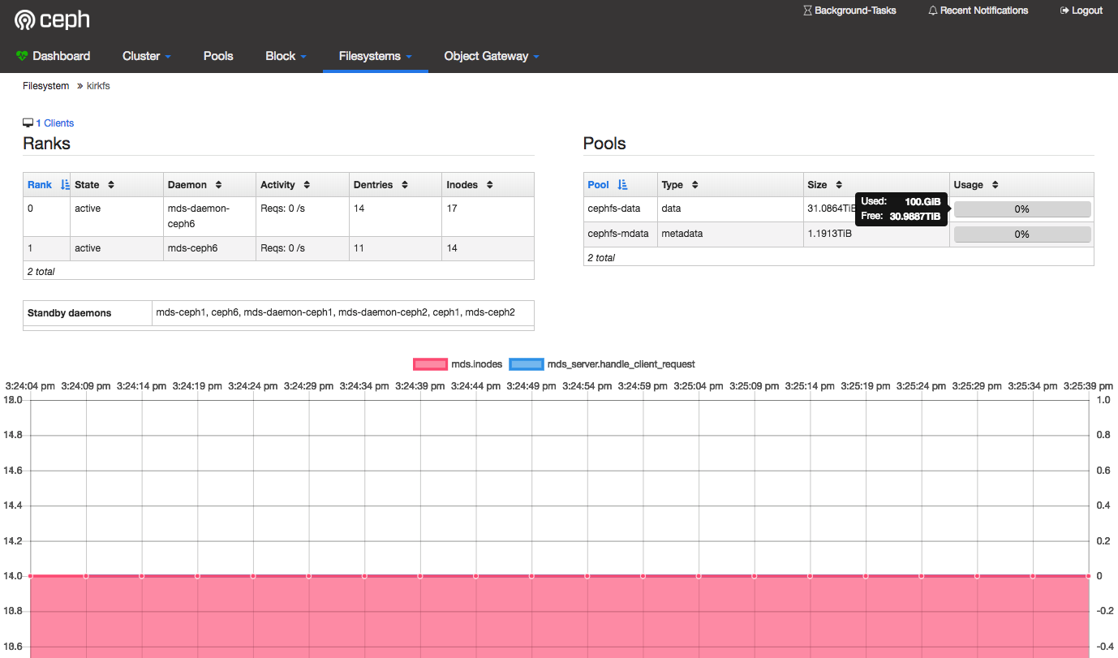Screen dimensions: 1118x658
Task: Click the Recent Notifications bell icon
Action: tap(933, 11)
